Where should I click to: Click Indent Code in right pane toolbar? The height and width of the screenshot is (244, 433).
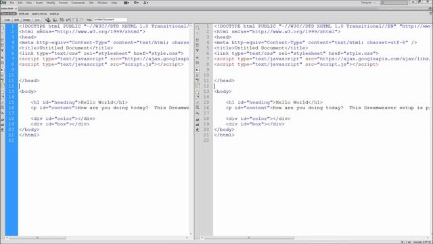pyautogui.click(x=197, y=119)
